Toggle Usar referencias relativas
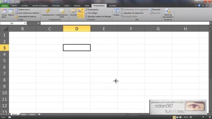212x119 pixels. coord(27,13)
